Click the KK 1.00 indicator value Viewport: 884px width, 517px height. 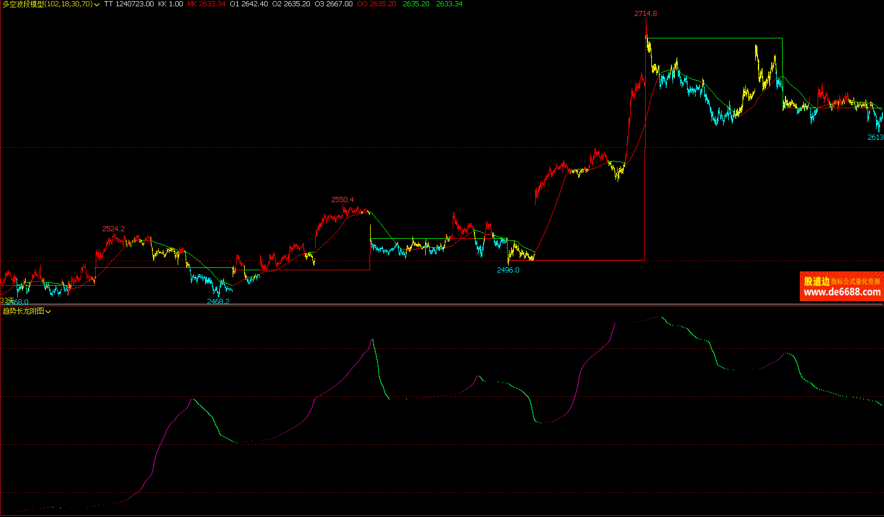(171, 4)
